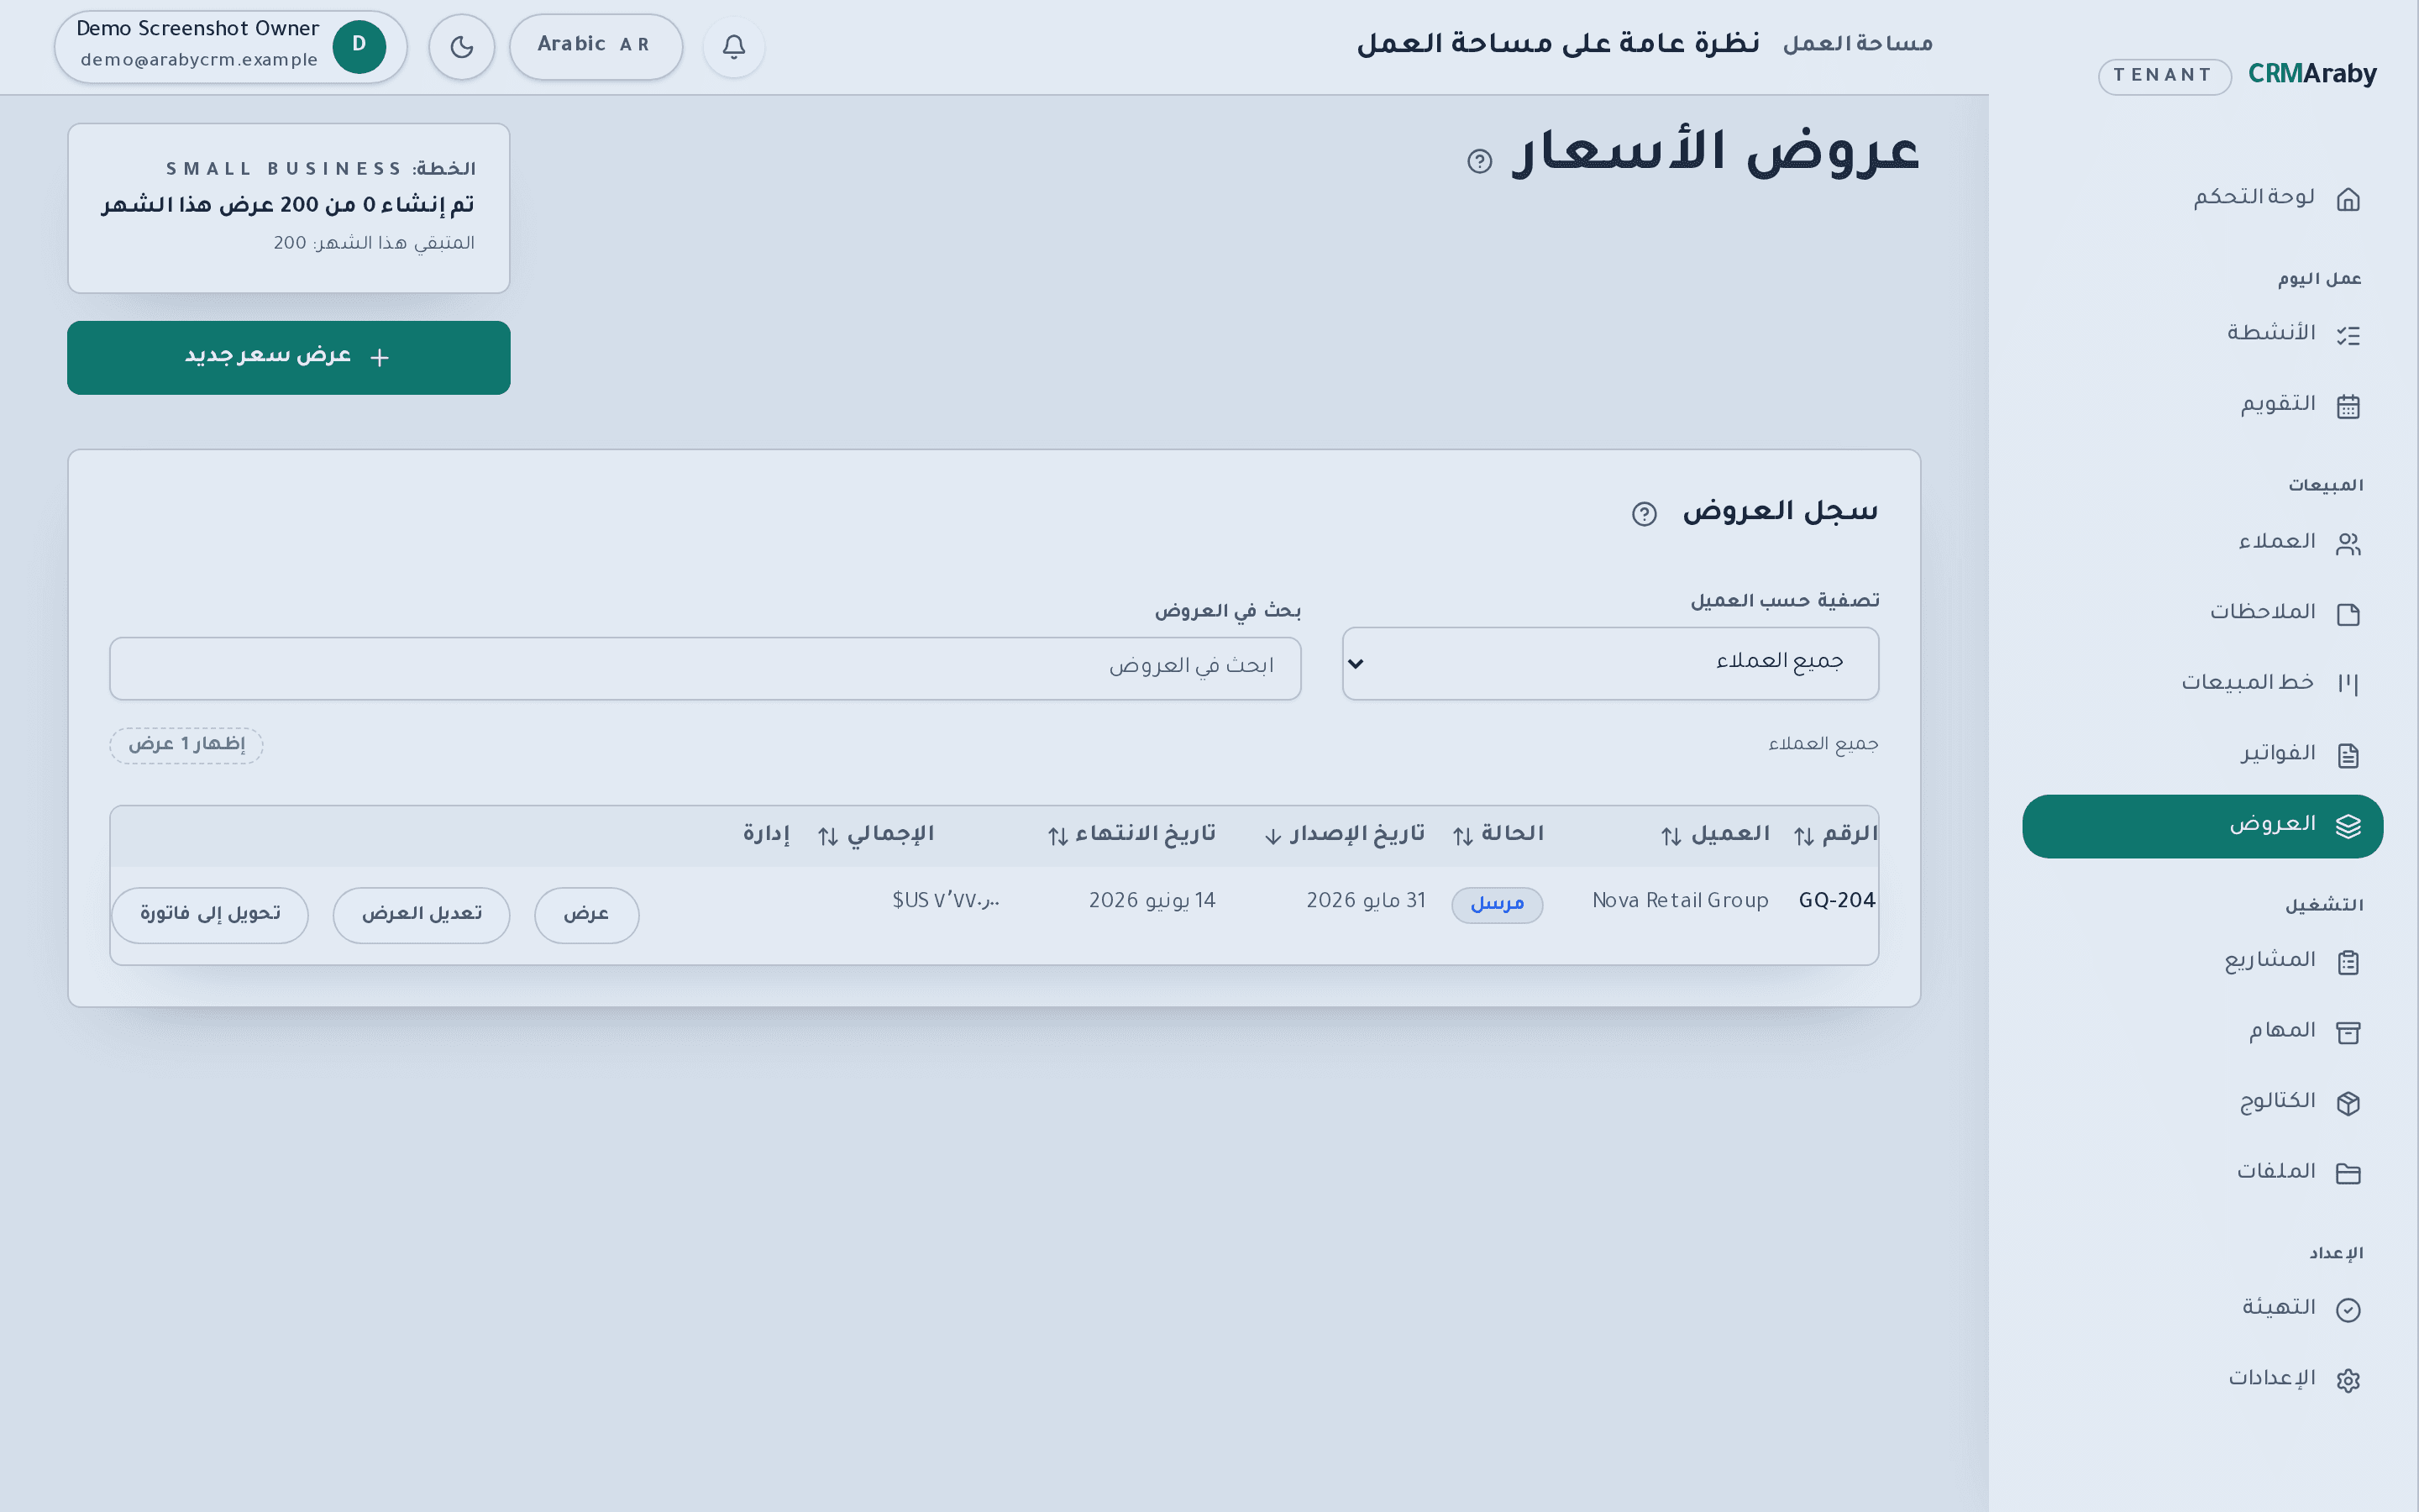Open الكتالوج sidebar entry

(x=2202, y=1102)
